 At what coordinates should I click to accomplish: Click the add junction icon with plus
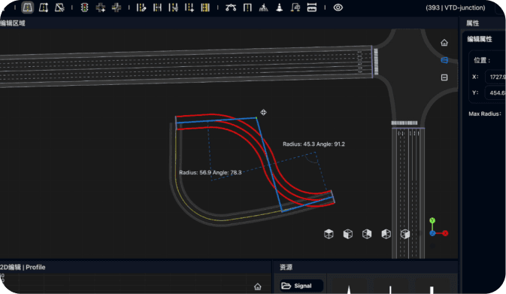pos(100,8)
